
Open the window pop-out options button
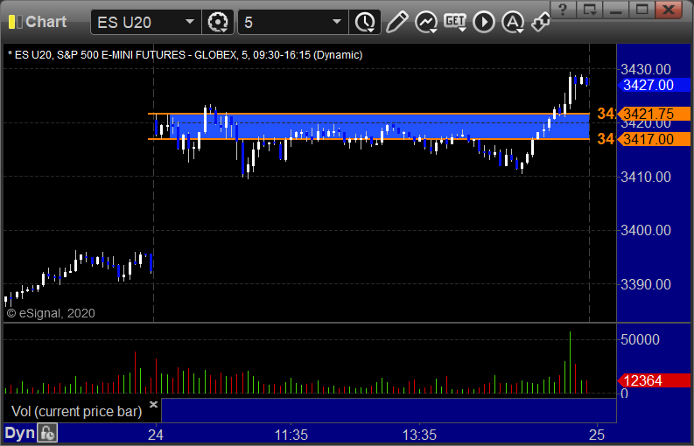590,10
